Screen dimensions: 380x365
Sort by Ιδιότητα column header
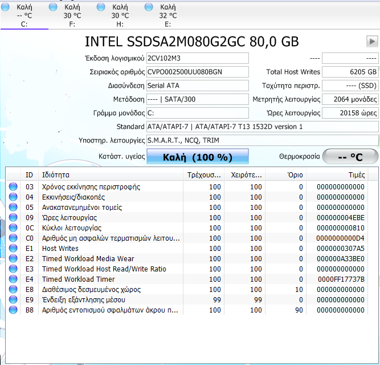111,175
